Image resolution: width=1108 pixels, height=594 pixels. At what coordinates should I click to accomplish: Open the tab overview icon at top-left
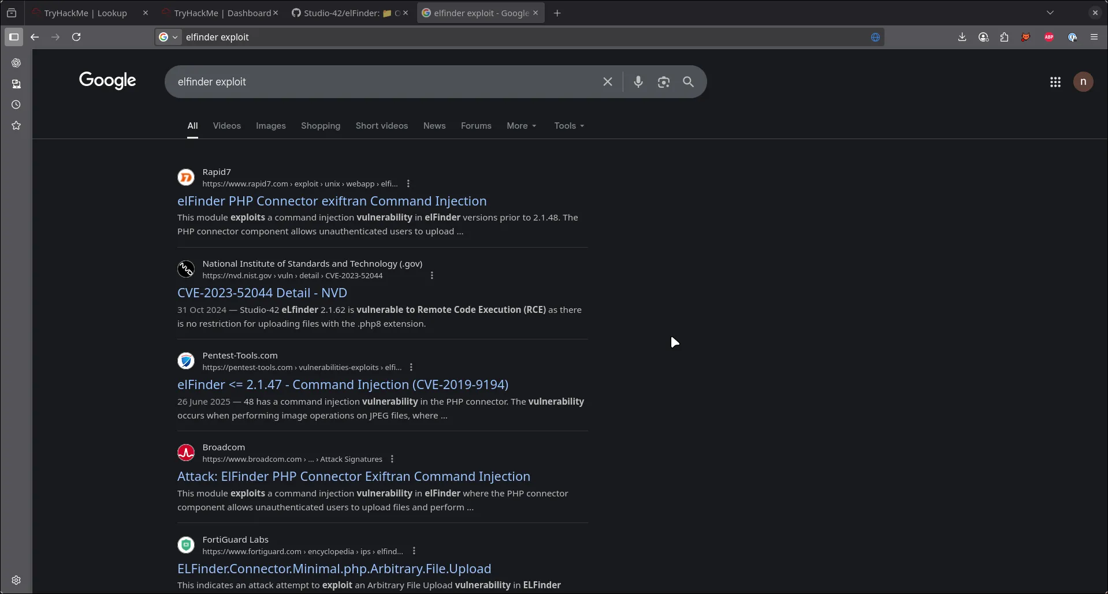coord(12,13)
